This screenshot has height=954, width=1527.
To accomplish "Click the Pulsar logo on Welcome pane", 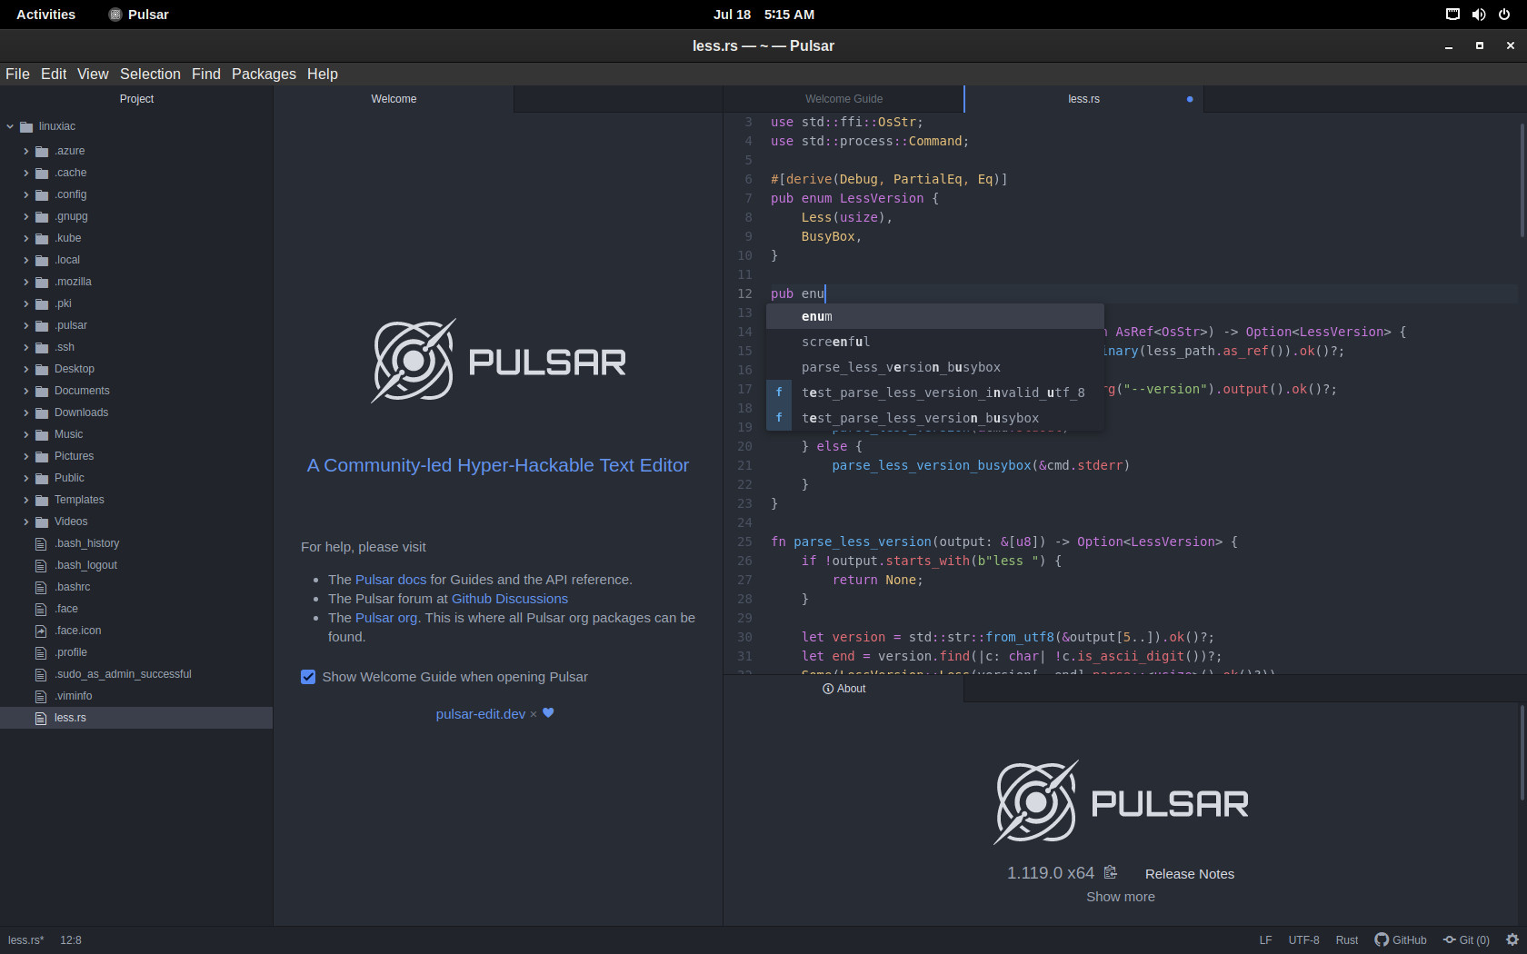I will [498, 361].
